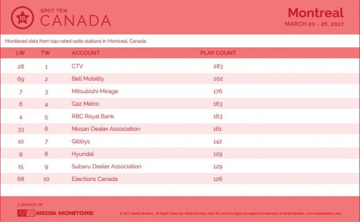Select the Mitsubishi Mirage account entry
This screenshot has width=360, height=222.
95,91
